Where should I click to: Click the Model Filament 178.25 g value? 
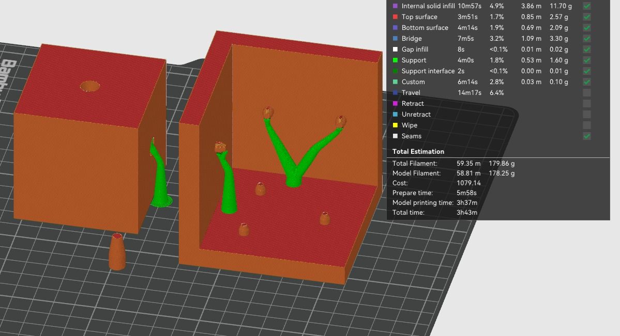pyautogui.click(x=502, y=173)
